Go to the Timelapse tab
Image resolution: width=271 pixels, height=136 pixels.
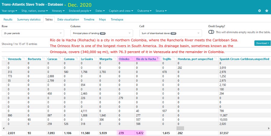tap(117, 19)
